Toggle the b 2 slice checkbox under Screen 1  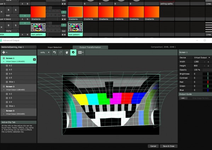point(7,66)
